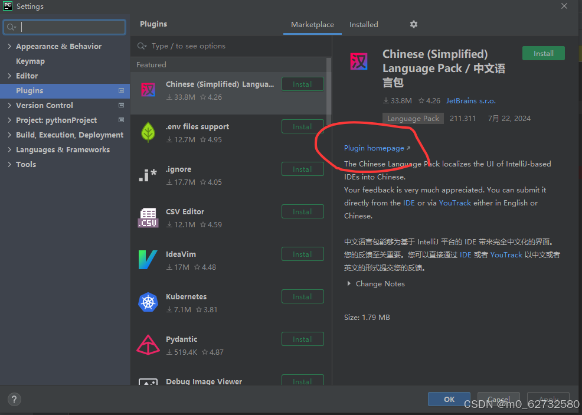Image resolution: width=582 pixels, height=415 pixels.
Task: Select the CSV Editor plugin name
Action: [x=185, y=211]
